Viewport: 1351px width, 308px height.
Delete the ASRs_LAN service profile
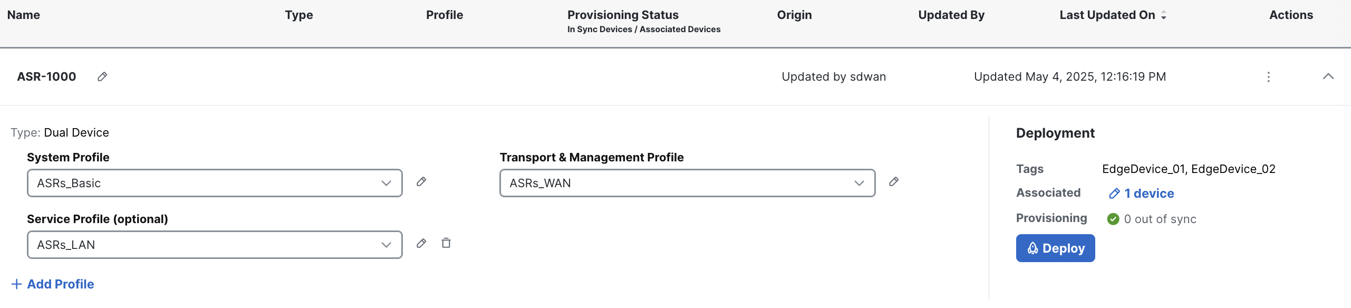446,243
